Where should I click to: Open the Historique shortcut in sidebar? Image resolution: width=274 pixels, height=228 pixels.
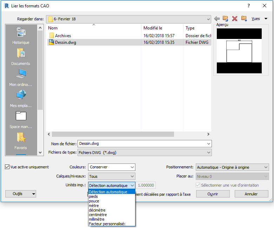(x=21, y=35)
